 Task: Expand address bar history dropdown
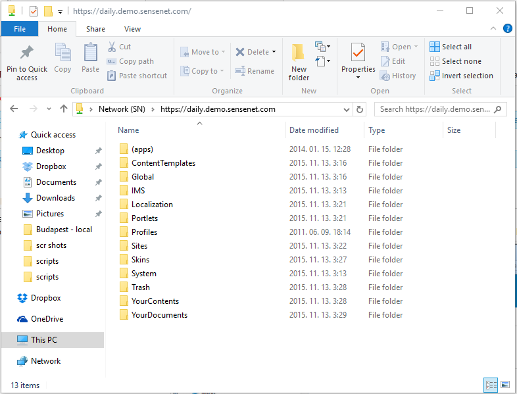346,109
